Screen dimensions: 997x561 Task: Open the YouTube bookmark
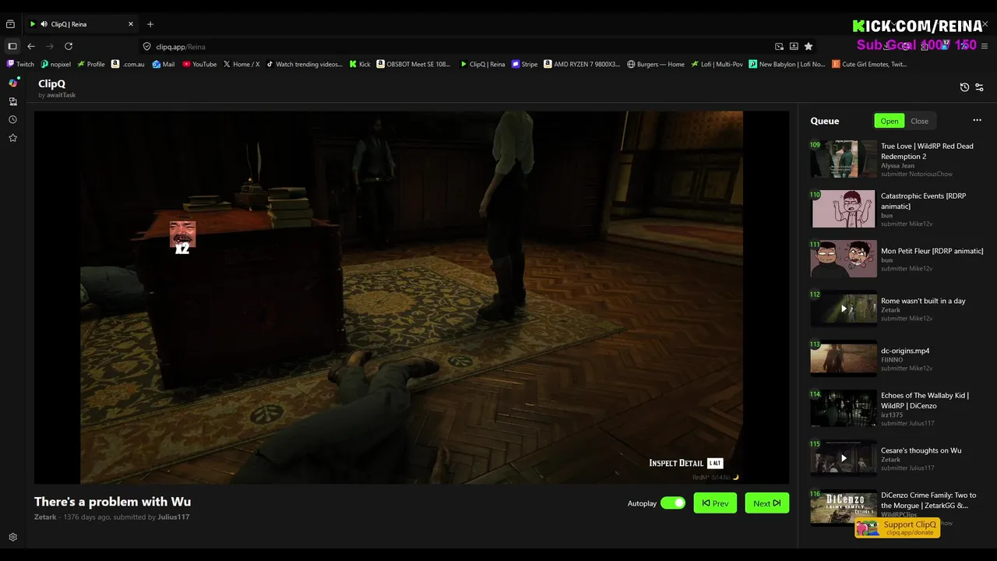pos(200,64)
